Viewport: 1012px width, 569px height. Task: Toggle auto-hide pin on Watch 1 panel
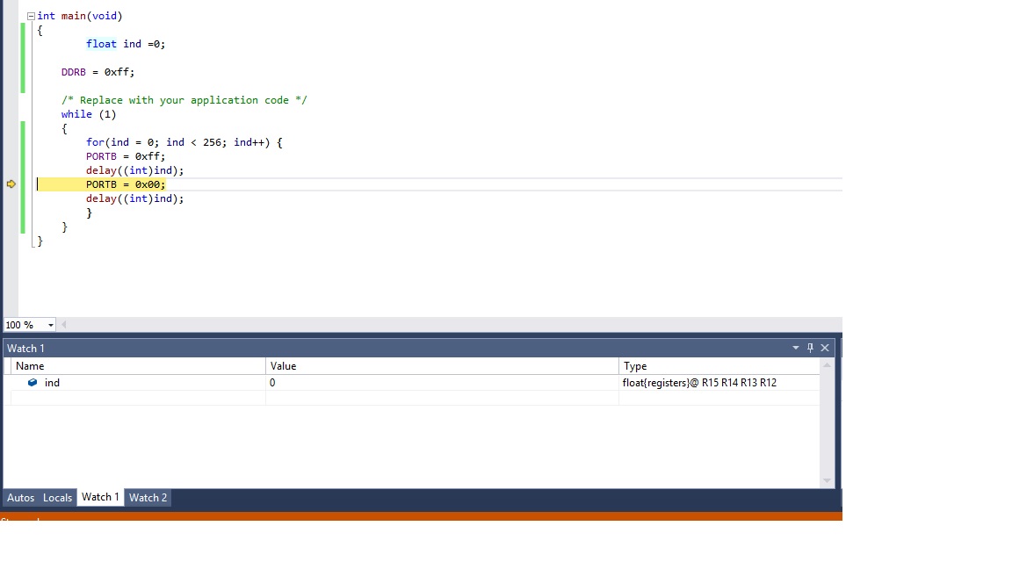click(x=811, y=348)
